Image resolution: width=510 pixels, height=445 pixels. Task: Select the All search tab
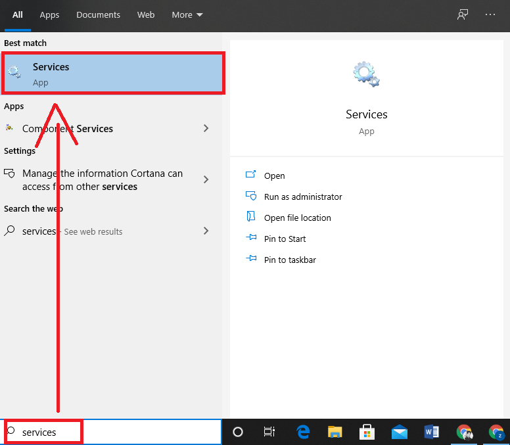pos(18,15)
